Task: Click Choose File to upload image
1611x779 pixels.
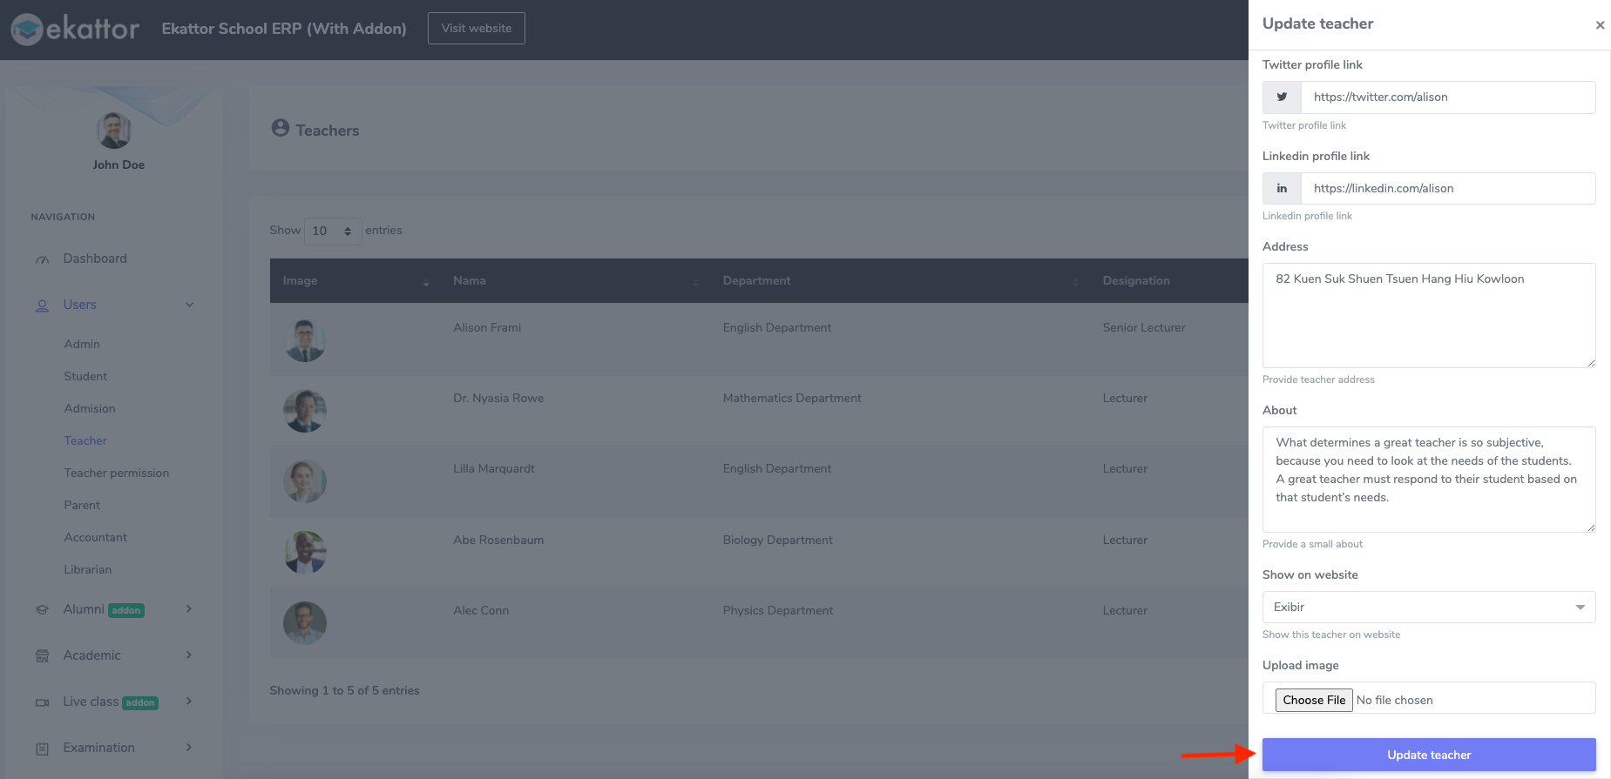Action: point(1313,700)
